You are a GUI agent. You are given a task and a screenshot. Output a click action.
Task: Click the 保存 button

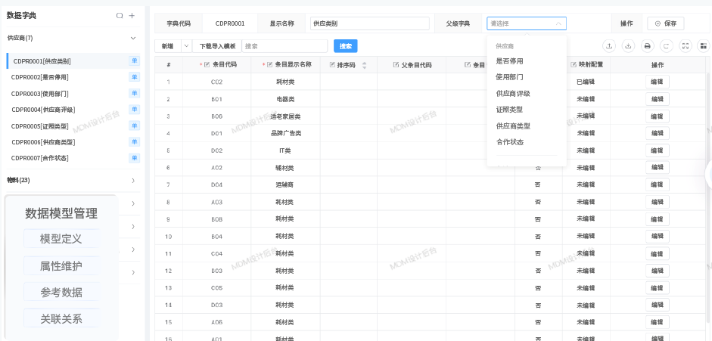tap(665, 23)
